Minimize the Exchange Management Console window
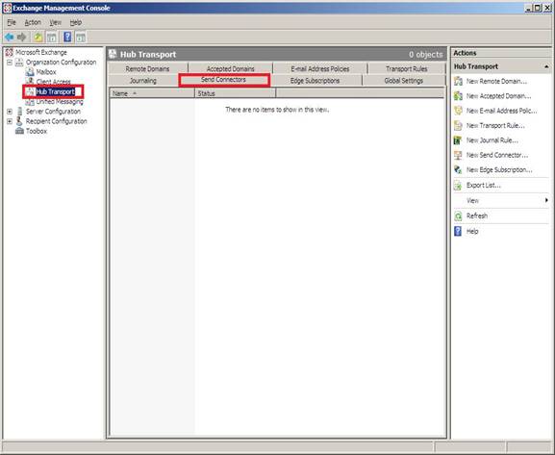 (528, 8)
